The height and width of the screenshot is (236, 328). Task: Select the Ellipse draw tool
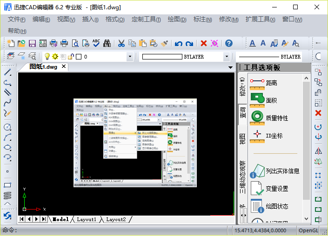point(7,147)
